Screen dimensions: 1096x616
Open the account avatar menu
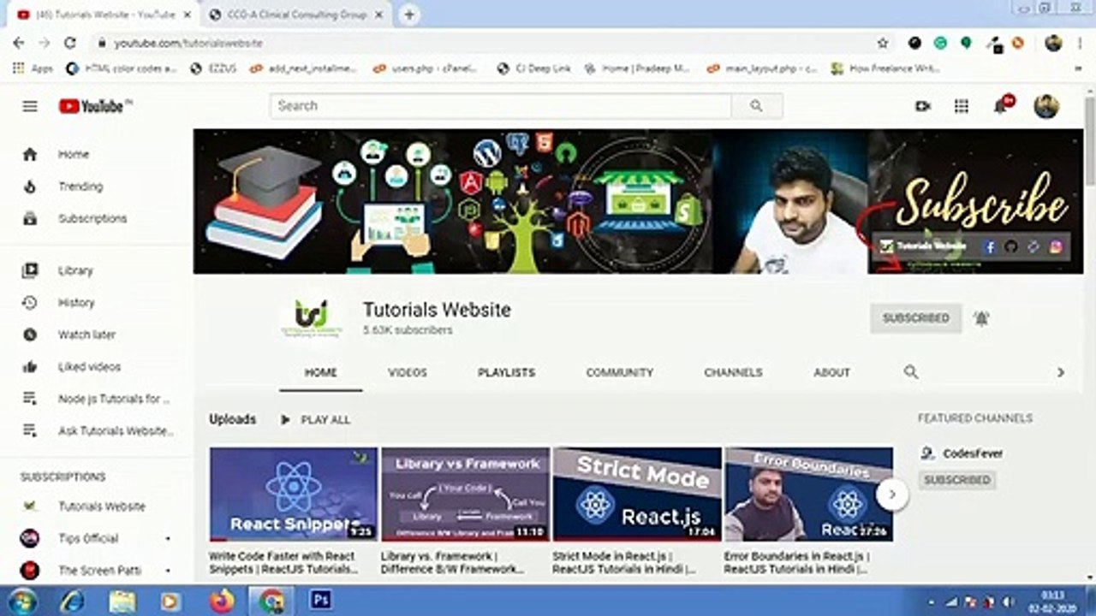[x=1046, y=106]
